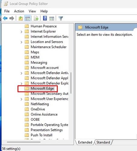This screenshot has height=151, width=137.
Task: Select Microsoft User Experience tree label
Action: 49,99
